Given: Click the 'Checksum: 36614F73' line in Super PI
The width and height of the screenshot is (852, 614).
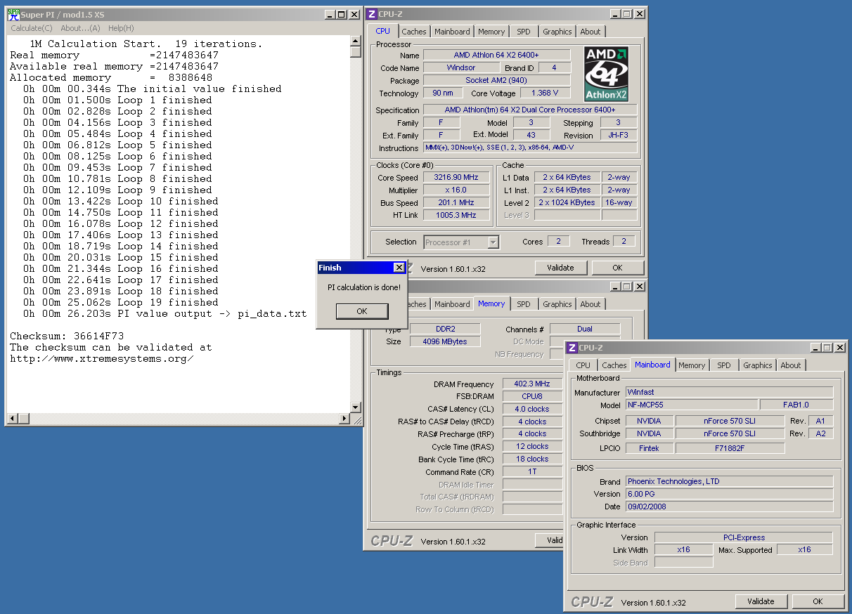Looking at the screenshot, I should [x=67, y=336].
